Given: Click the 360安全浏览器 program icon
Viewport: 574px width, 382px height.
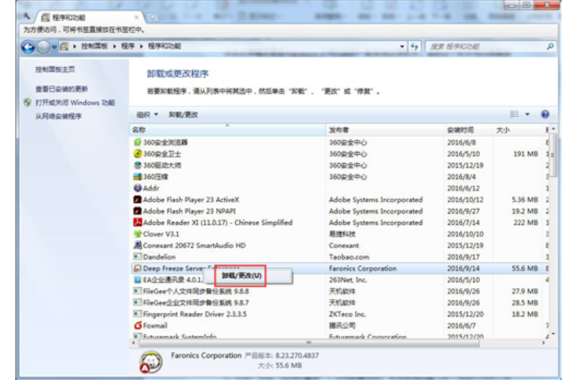Looking at the screenshot, I should tap(137, 143).
